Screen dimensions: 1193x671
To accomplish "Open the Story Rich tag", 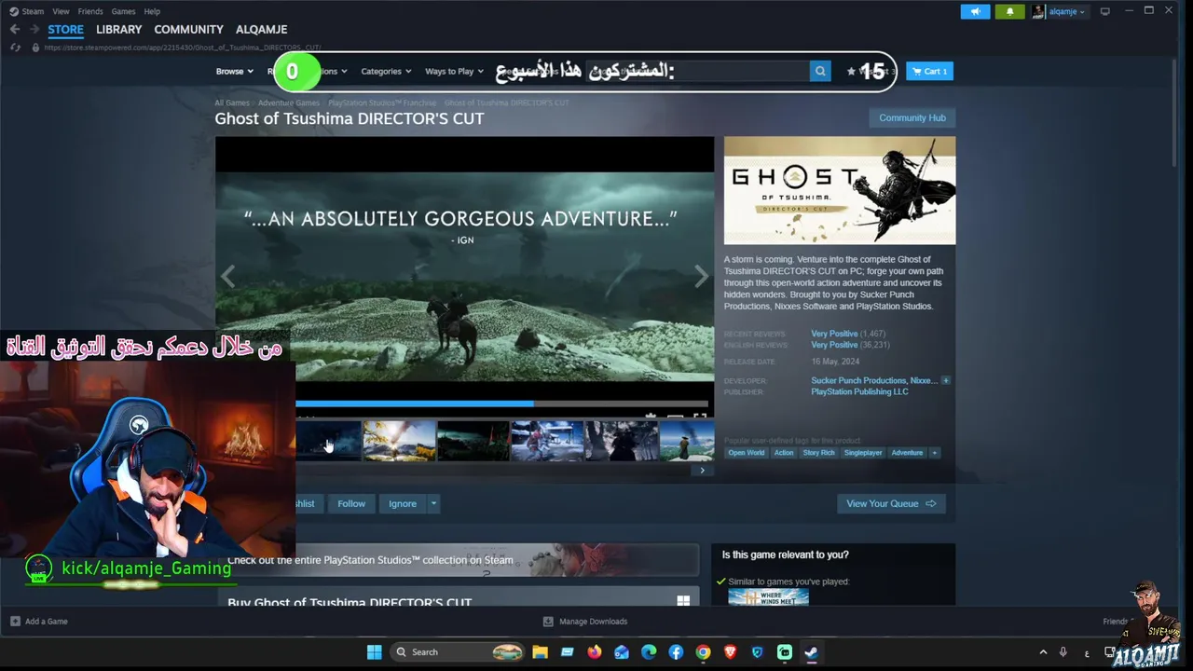I will (819, 453).
